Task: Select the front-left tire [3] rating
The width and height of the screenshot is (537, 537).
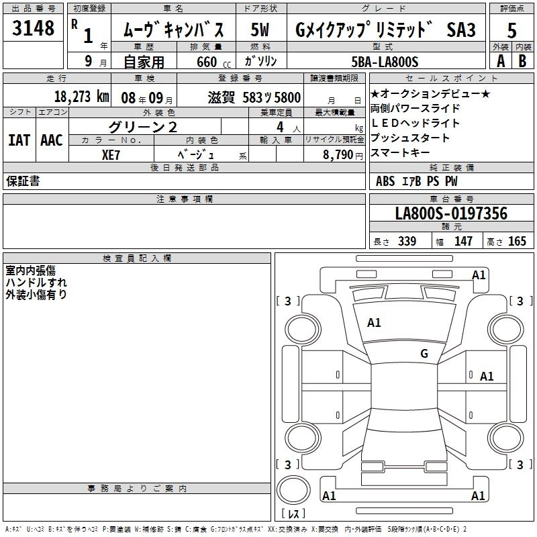Action: click(288, 301)
